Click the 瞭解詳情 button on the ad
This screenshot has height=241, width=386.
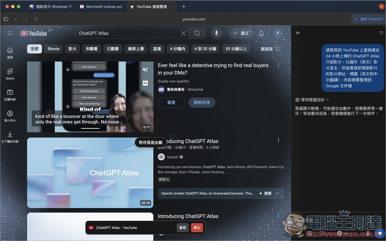click(x=201, y=103)
